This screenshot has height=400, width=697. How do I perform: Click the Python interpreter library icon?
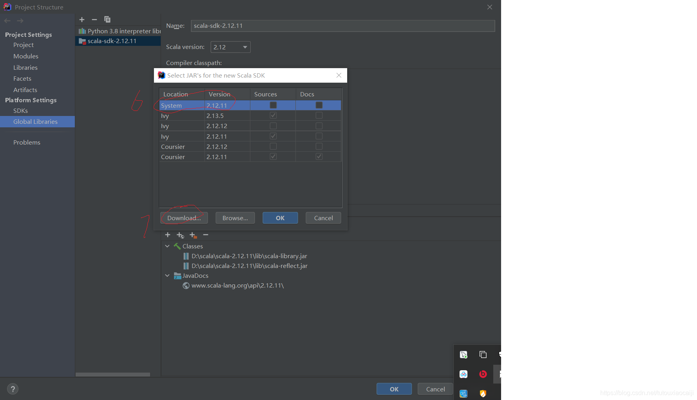tap(82, 31)
